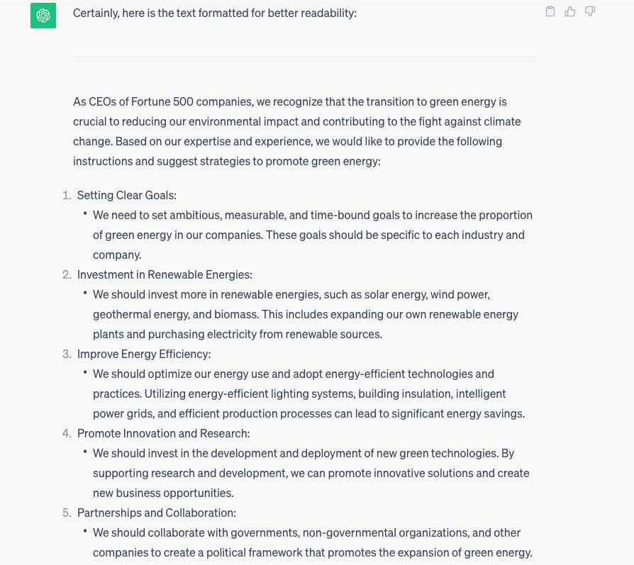Click the bullet text about ambitious, measurable goals

coord(312,235)
